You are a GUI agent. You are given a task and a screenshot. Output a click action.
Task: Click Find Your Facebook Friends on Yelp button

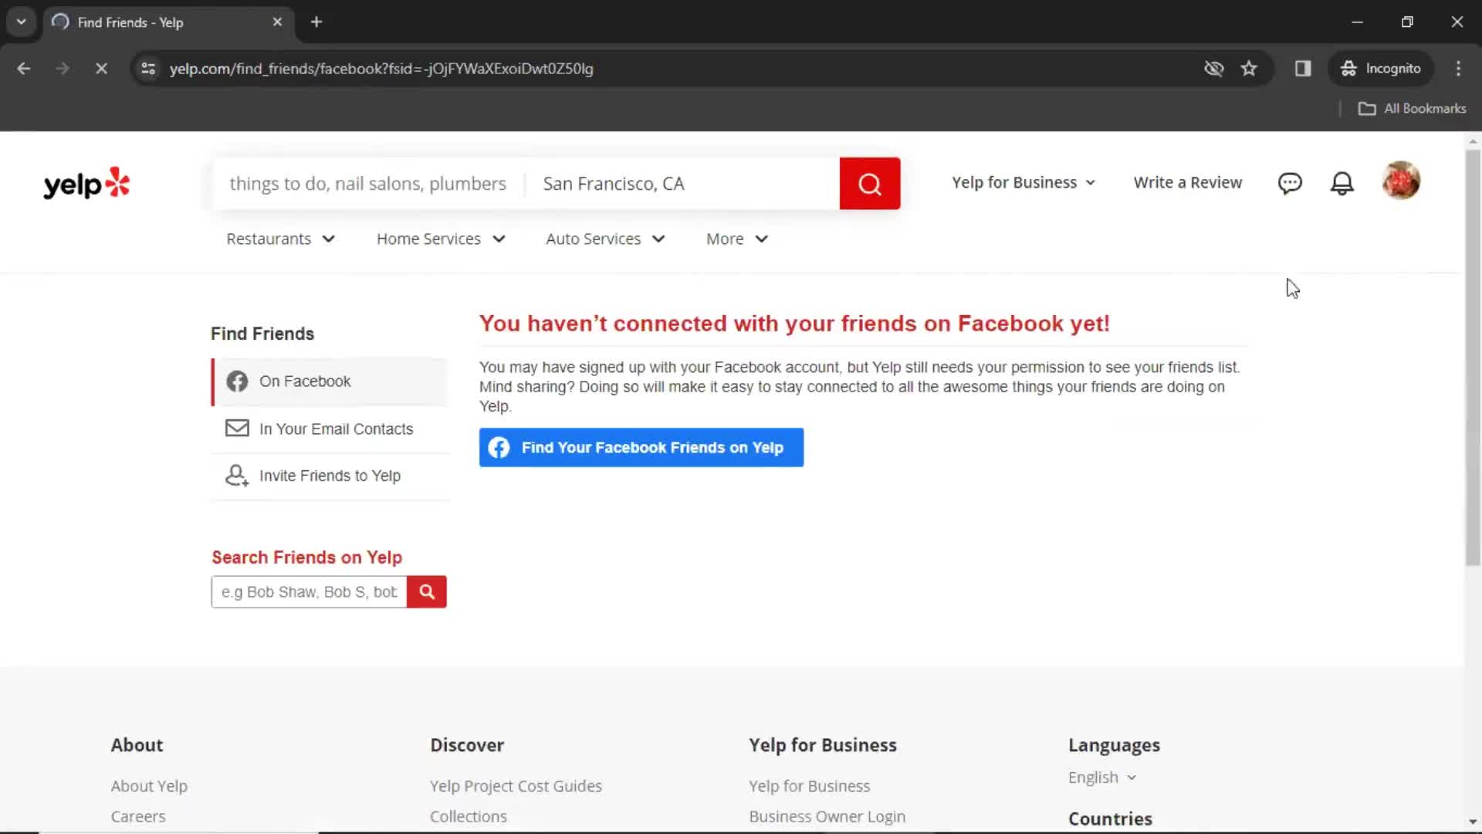click(x=640, y=447)
